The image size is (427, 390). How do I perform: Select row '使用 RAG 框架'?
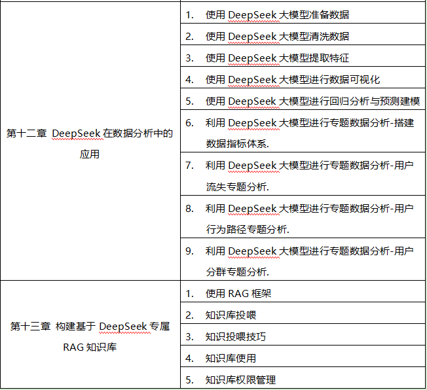[x=303, y=291]
